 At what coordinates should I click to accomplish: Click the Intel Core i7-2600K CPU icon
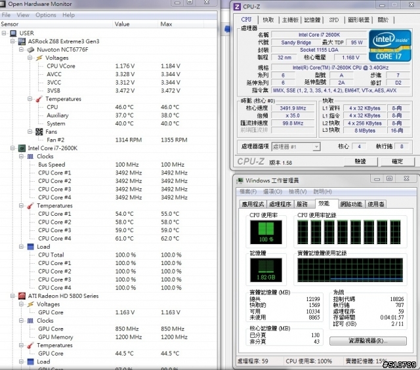click(x=22, y=148)
